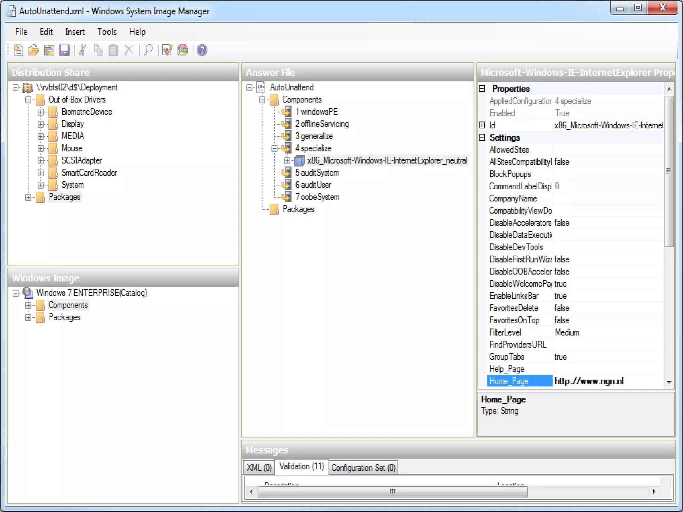
Task: Select the BlockPopups property row
Action: click(574, 174)
